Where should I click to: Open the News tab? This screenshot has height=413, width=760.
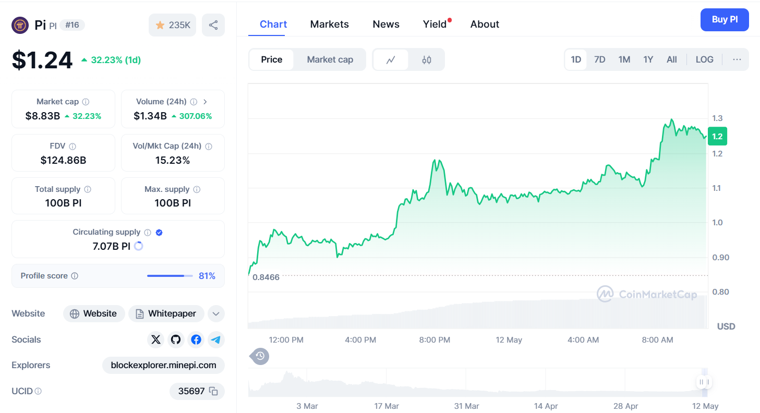(386, 25)
